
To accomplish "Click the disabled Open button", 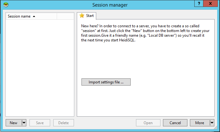I will click(148, 123).
